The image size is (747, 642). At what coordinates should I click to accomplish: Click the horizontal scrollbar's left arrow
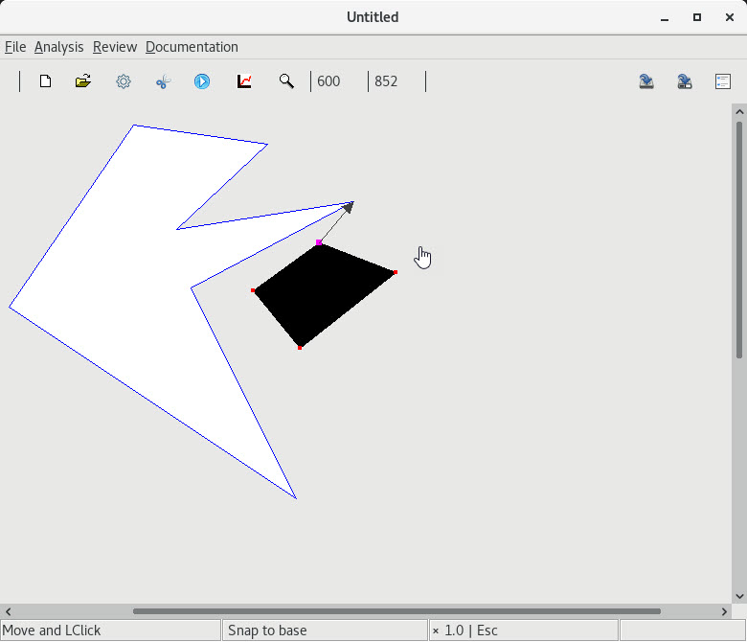tap(8, 611)
